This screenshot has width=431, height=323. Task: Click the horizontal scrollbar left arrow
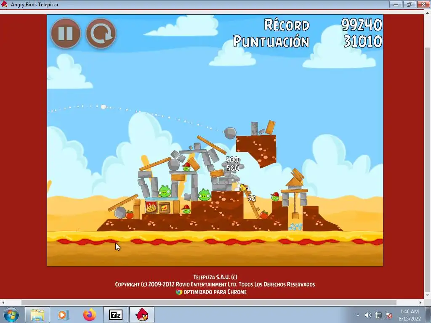point(3,302)
